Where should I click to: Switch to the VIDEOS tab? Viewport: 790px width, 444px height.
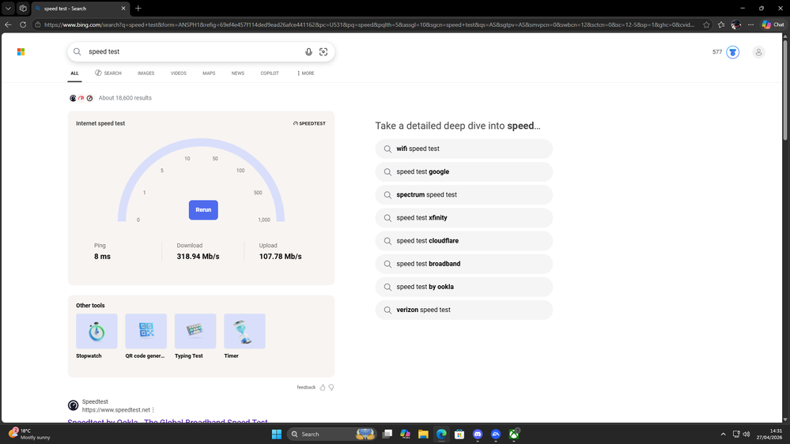click(179, 73)
